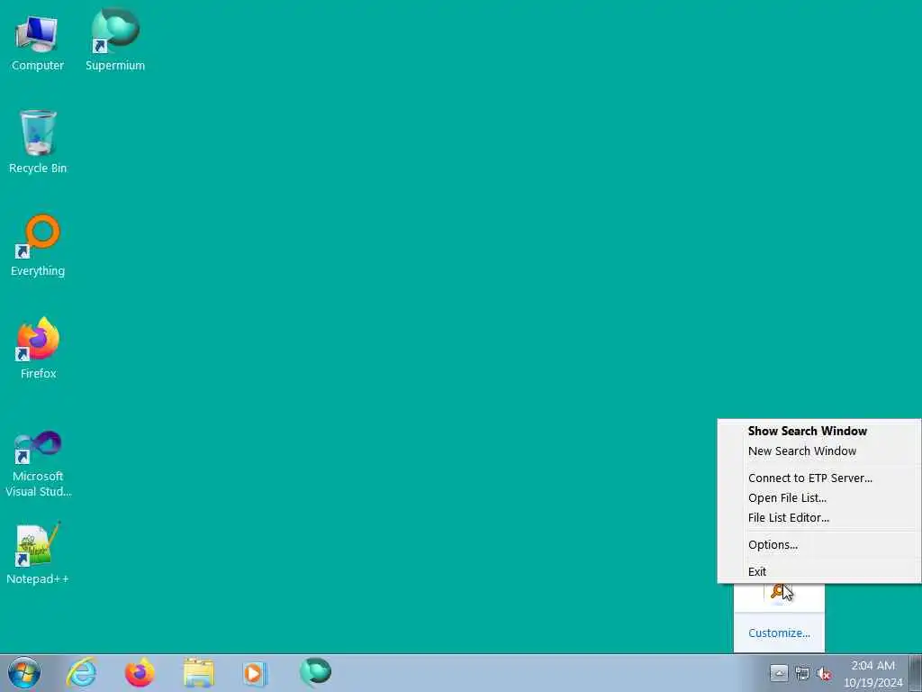This screenshot has height=692, width=922.
Task: Select Show Search Window in context menu
Action: click(x=818, y=431)
